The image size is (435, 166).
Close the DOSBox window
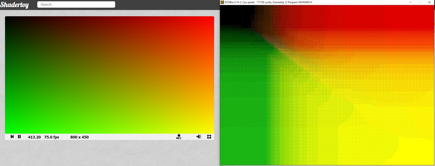pyautogui.click(x=430, y=2)
